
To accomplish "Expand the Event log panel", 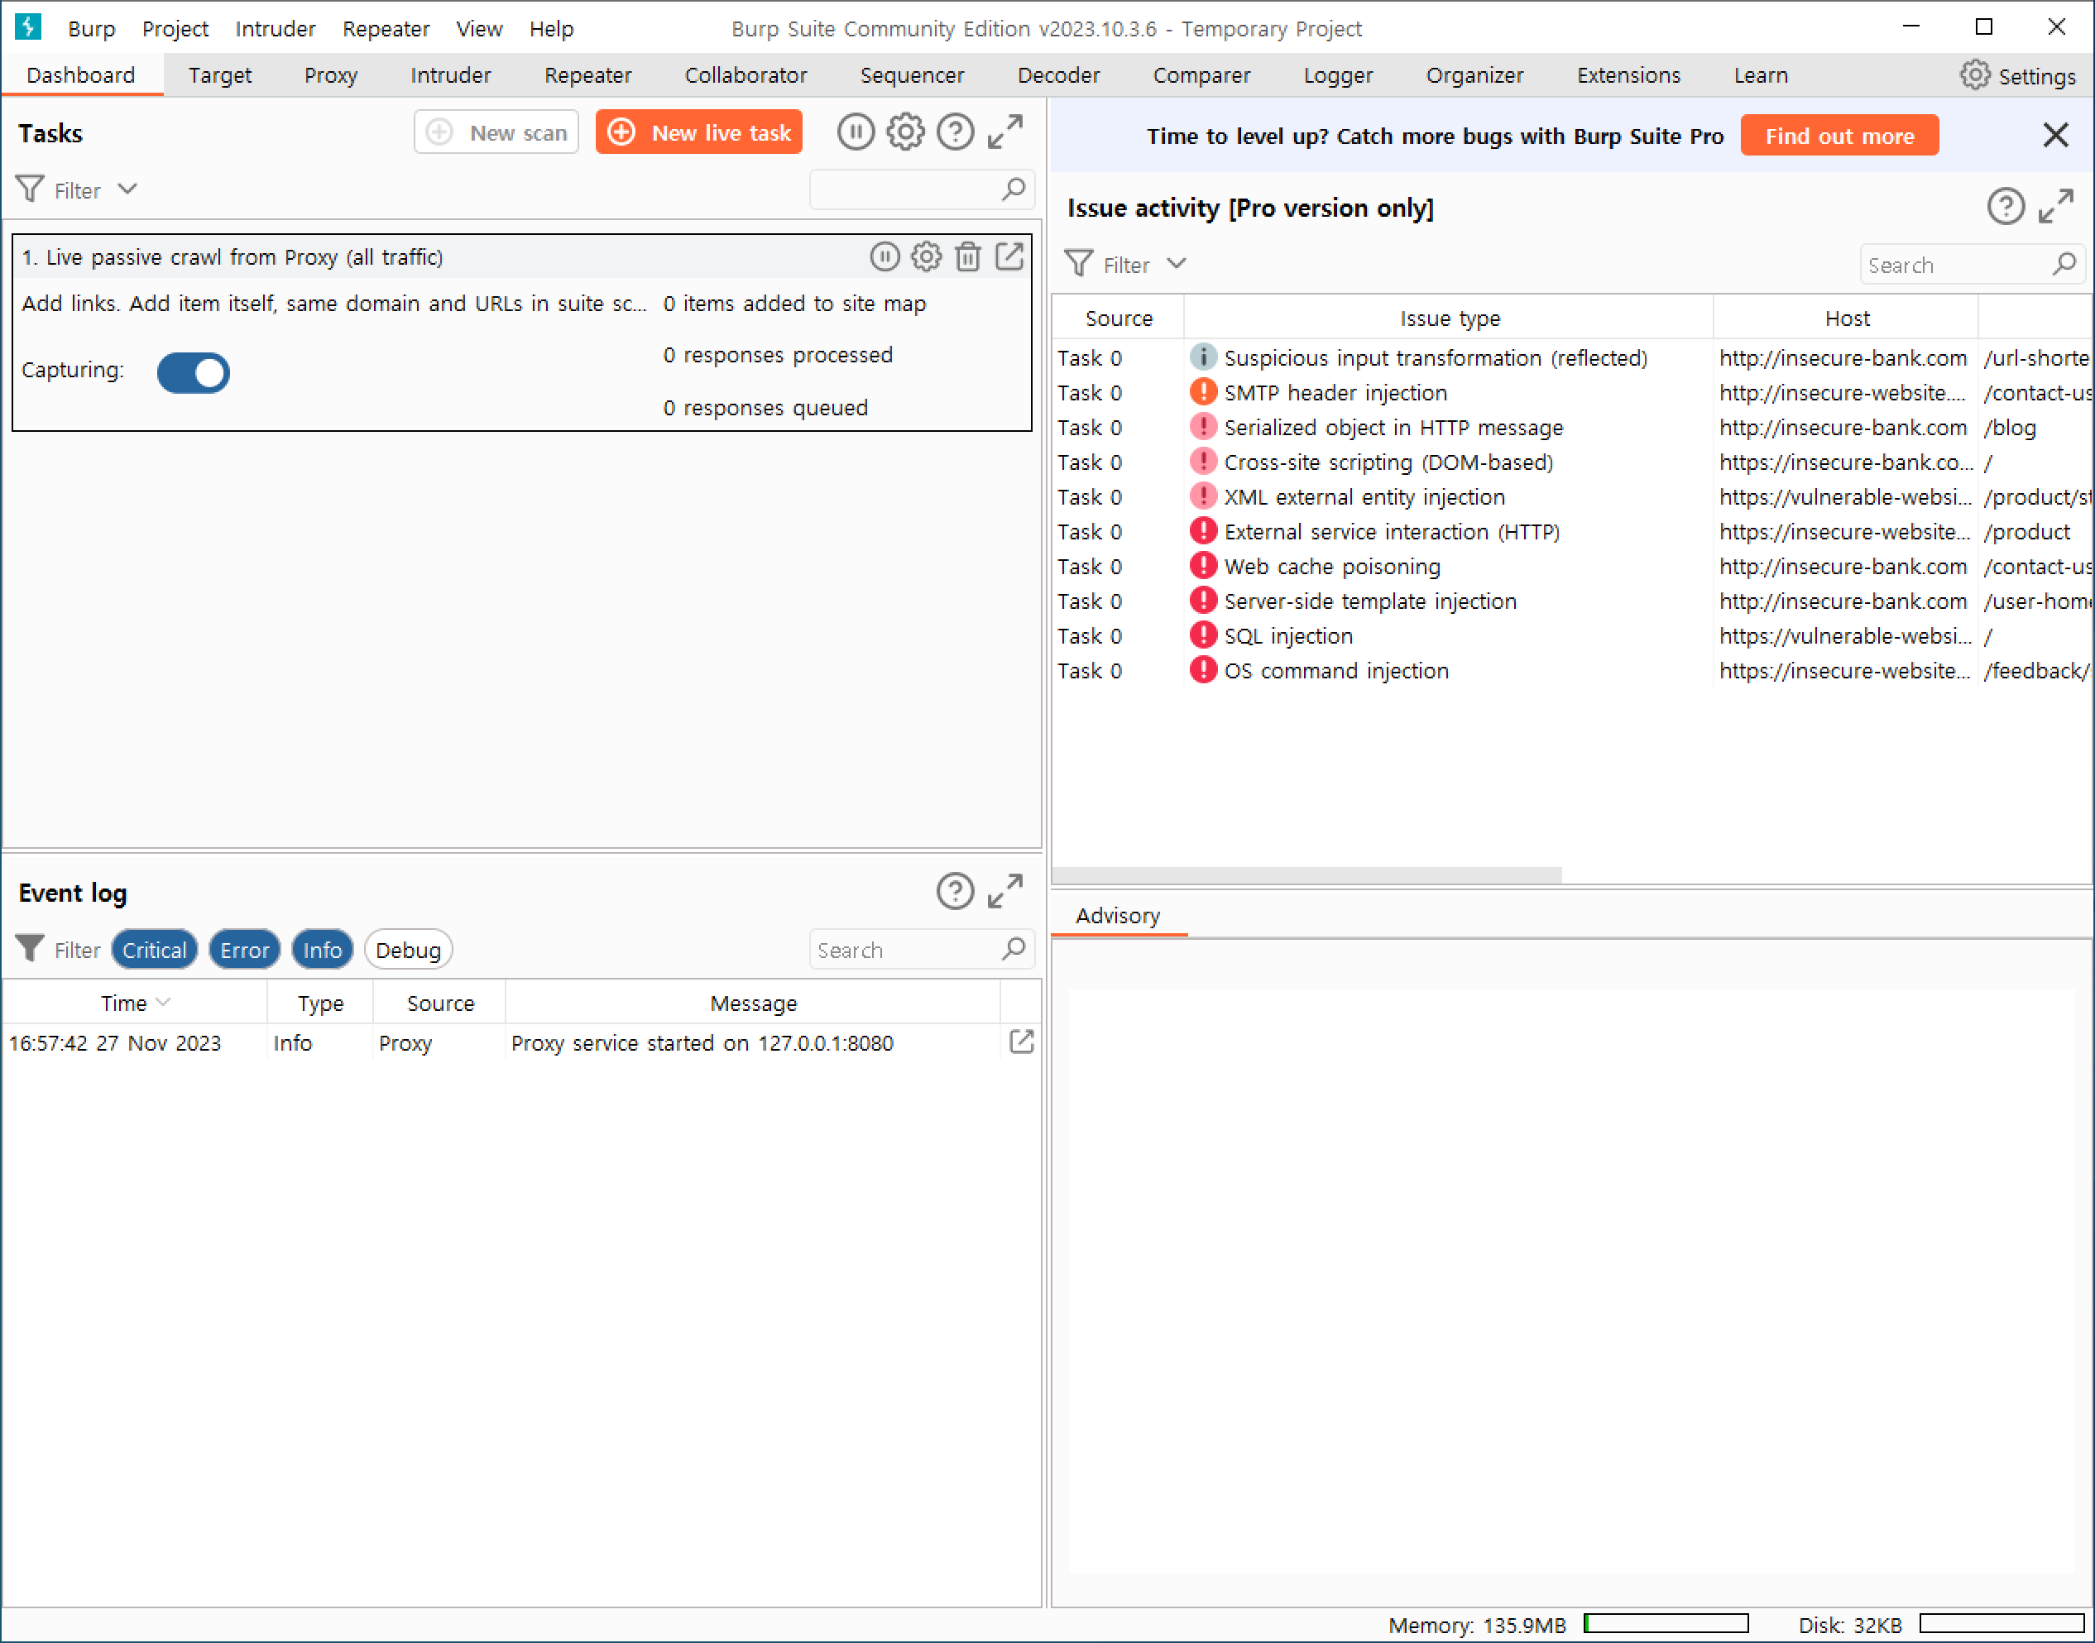I will click(x=1005, y=892).
